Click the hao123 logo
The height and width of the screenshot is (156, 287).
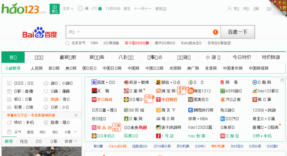(24, 9)
